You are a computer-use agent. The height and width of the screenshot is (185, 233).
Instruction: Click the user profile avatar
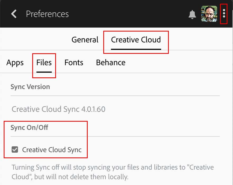click(x=209, y=14)
